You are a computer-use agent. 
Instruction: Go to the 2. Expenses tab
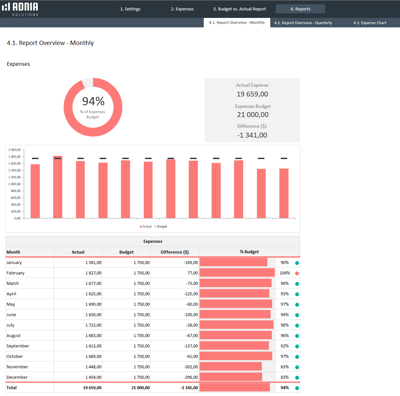182,9
